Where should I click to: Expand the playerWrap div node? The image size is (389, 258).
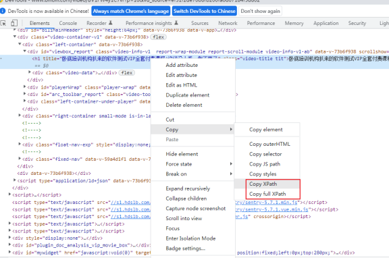[24, 87]
